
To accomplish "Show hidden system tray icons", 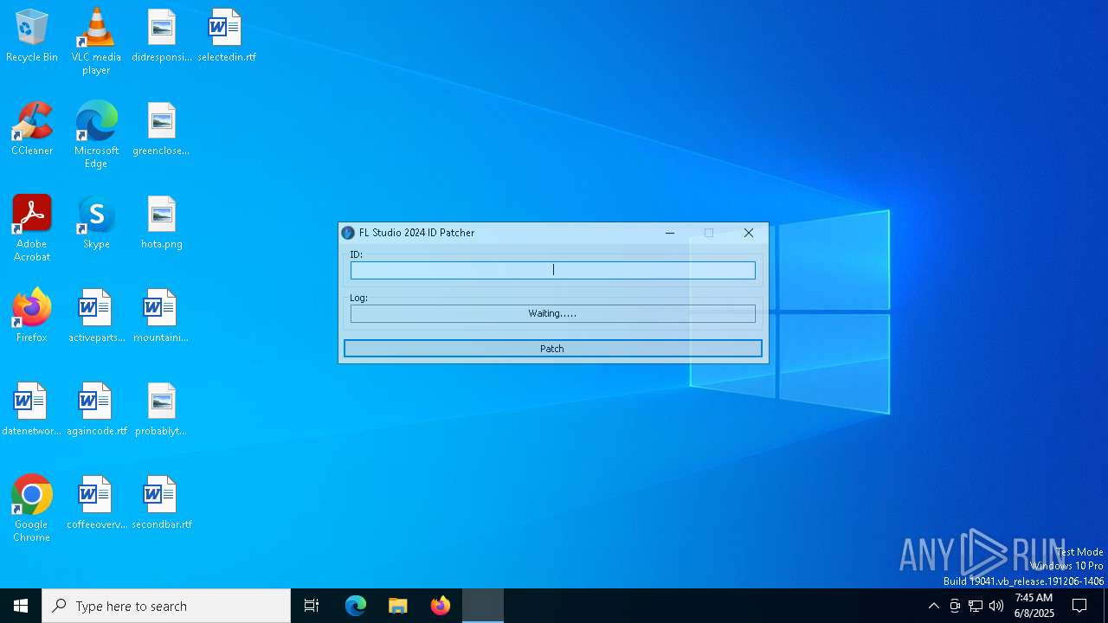I will pyautogui.click(x=933, y=606).
